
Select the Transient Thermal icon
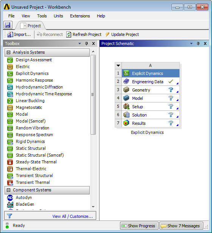point(10,183)
